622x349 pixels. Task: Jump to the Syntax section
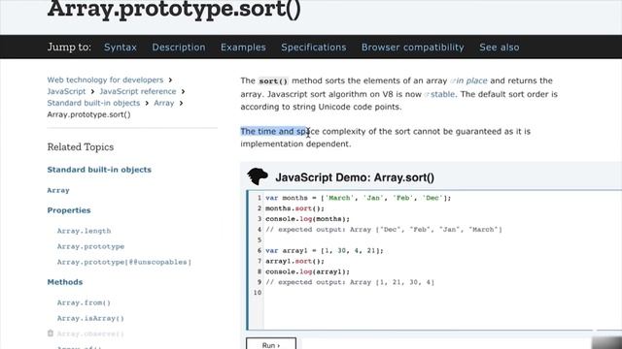(121, 48)
